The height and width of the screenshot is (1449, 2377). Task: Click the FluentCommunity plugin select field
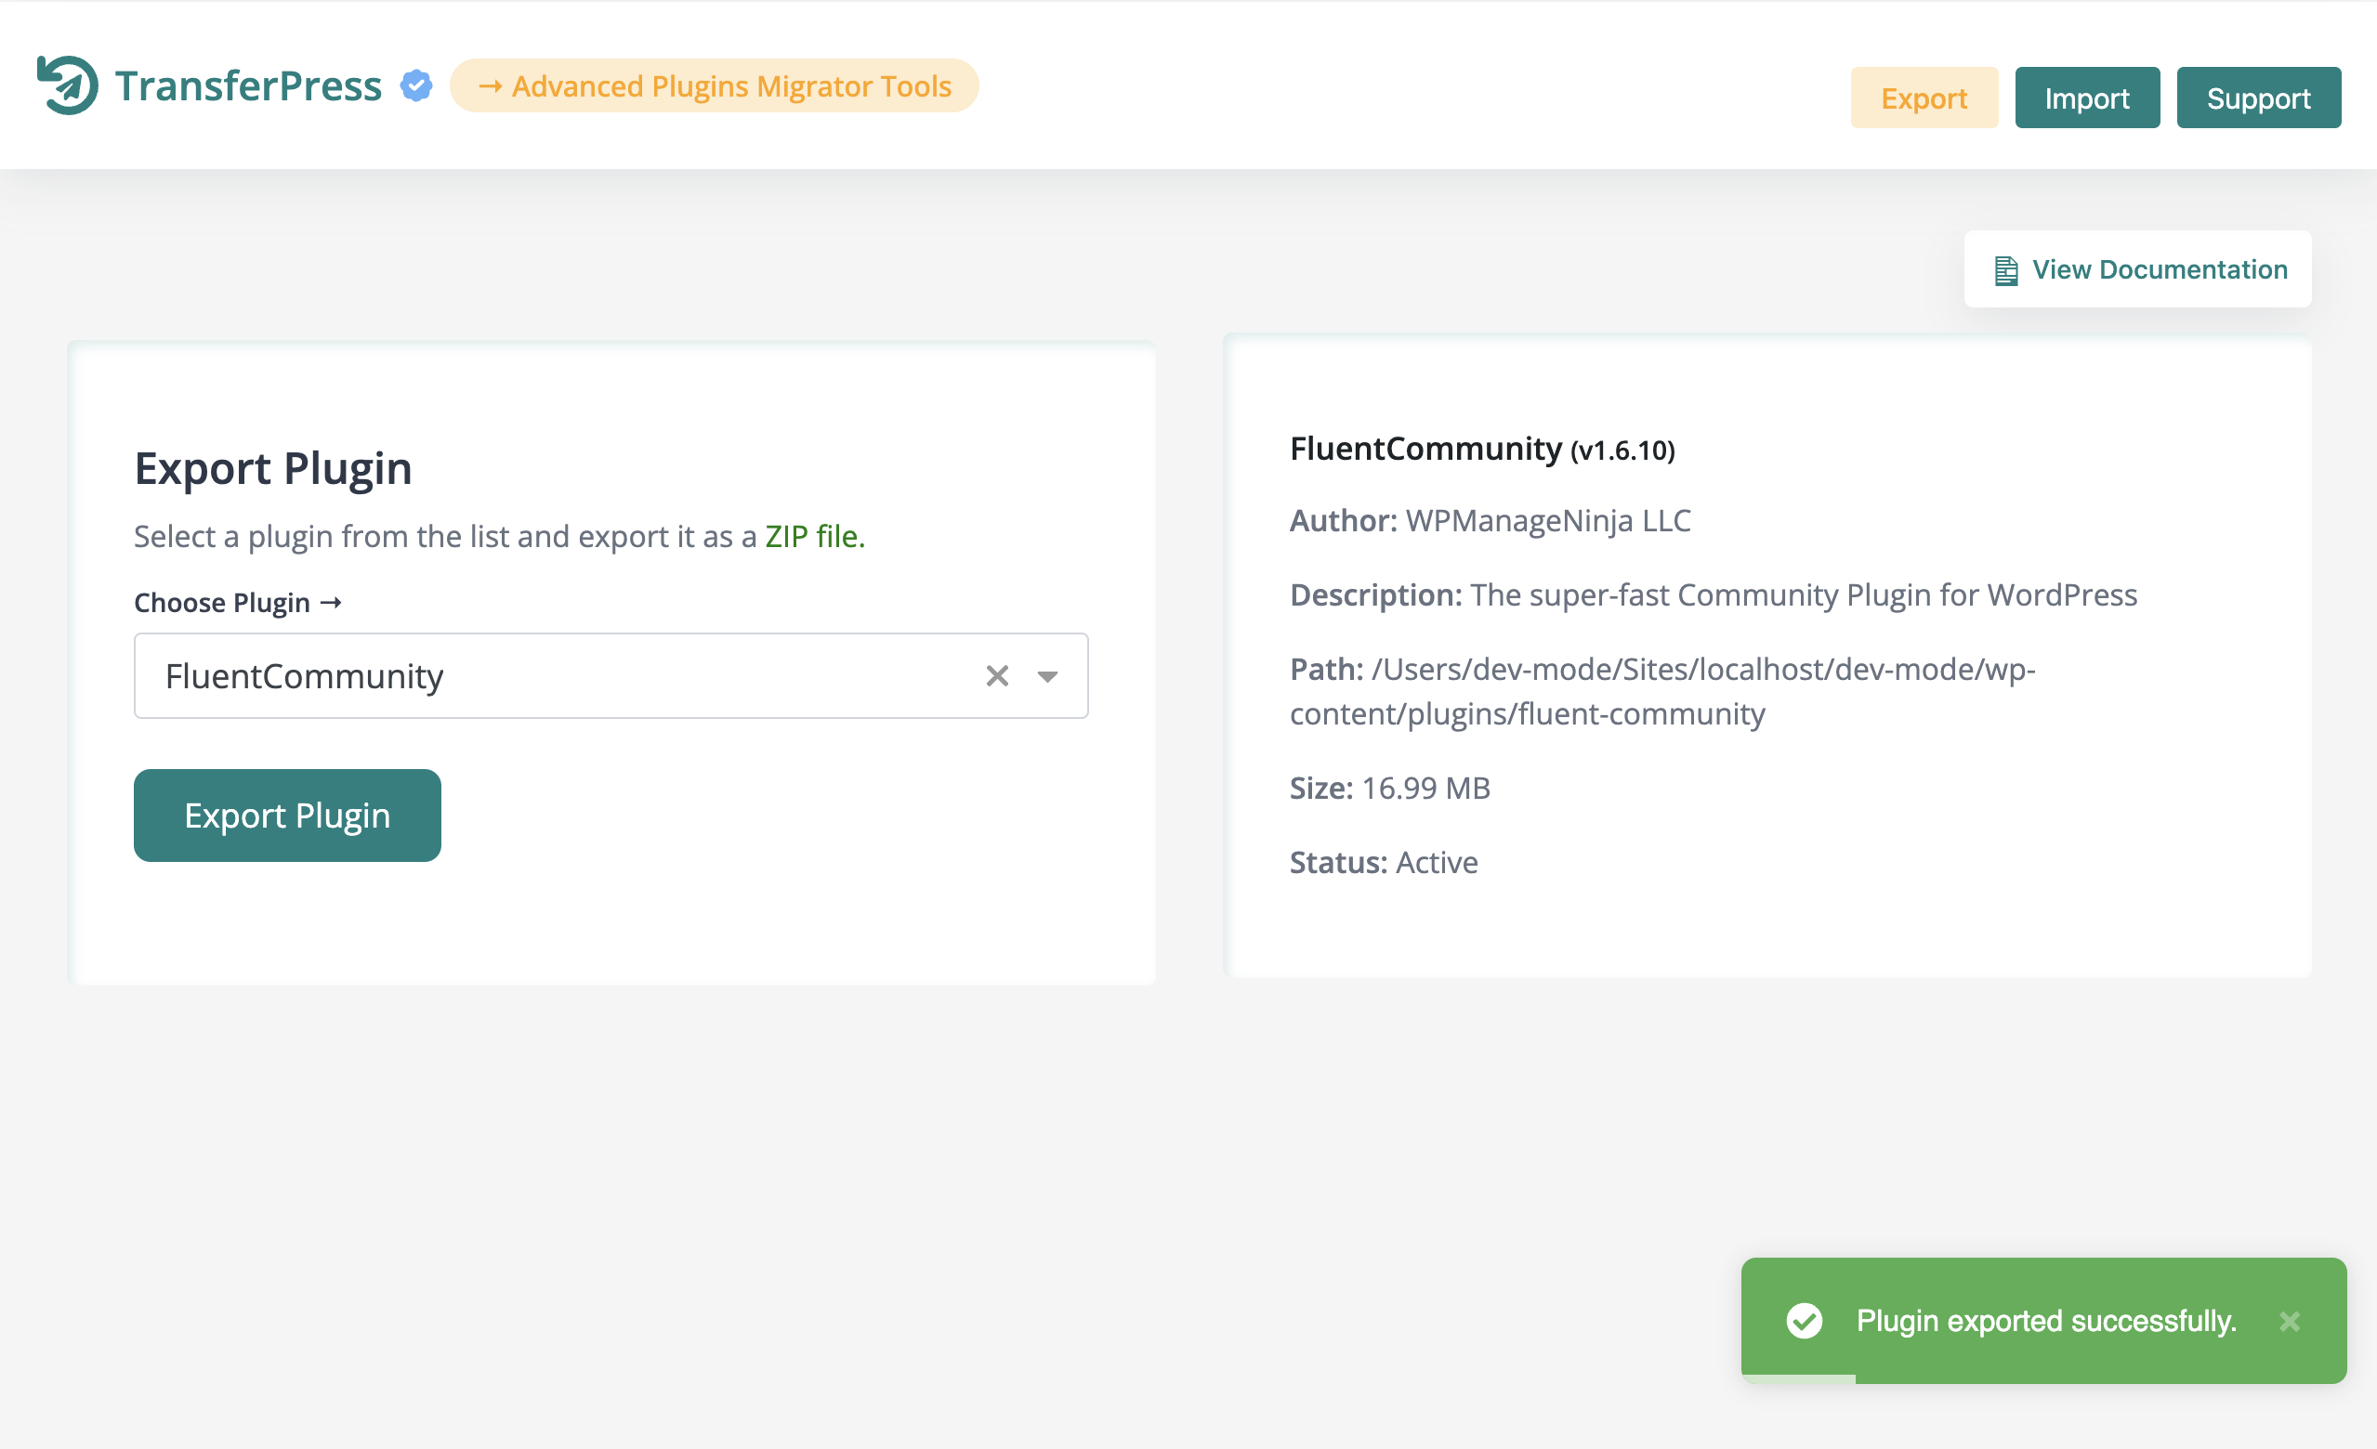click(611, 676)
